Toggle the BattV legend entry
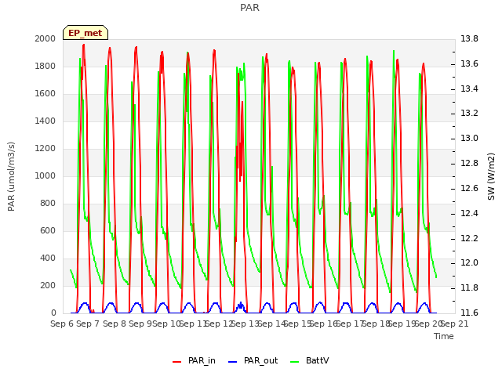The height and width of the screenshot is (376, 502). [309, 361]
